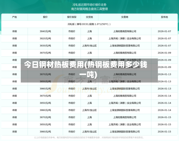179x141 pixels.
Task: Click 上海市/宝山区 in the 2026-01-13 row
Action: 89,89
